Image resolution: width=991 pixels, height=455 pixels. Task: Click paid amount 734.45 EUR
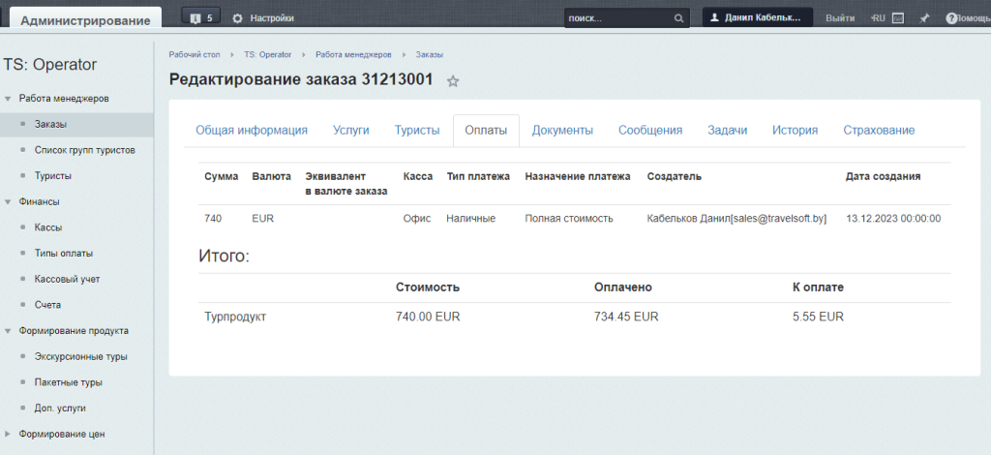(626, 318)
